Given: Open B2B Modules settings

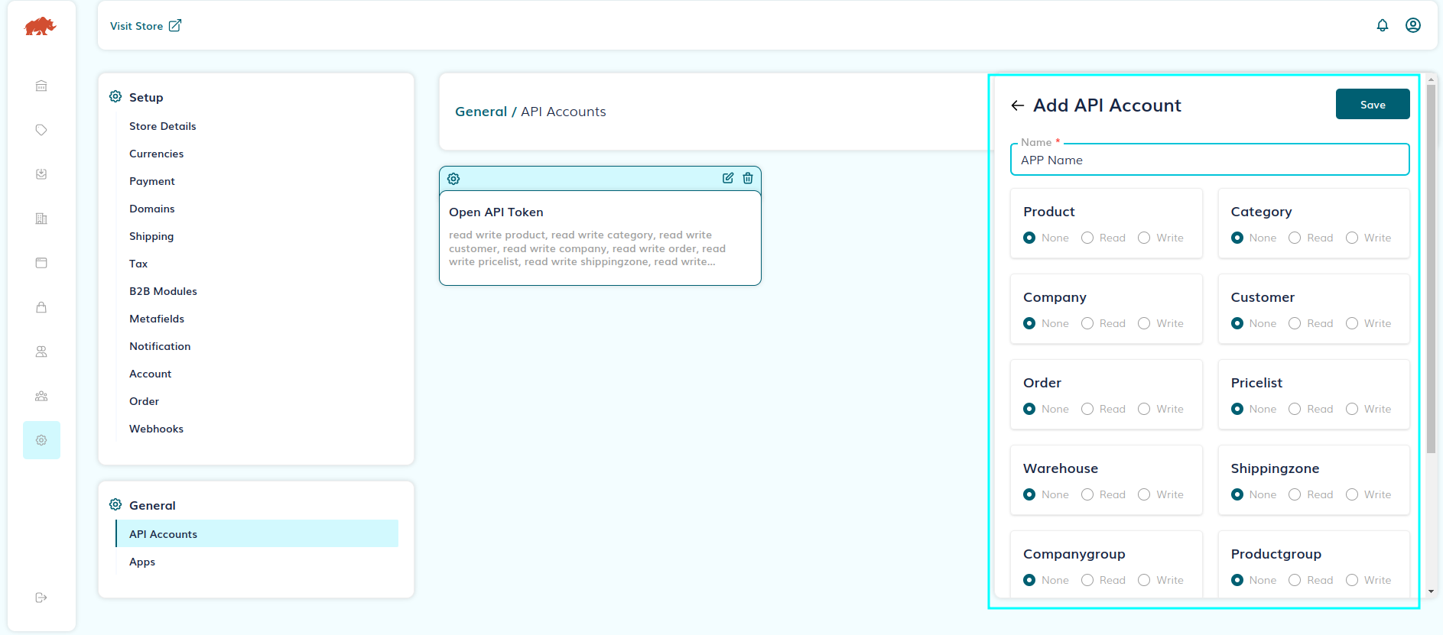Looking at the screenshot, I should pyautogui.click(x=163, y=291).
